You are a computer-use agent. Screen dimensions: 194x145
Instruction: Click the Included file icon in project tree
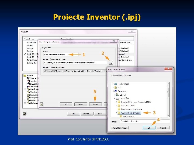(28, 84)
